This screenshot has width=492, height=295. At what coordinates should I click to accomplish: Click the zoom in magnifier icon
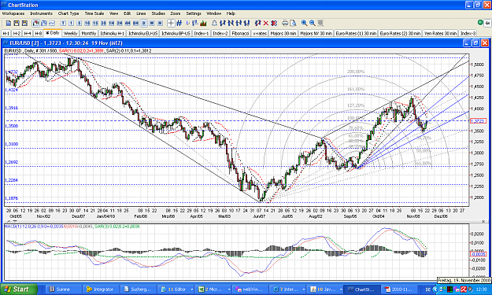(x=304, y=23)
